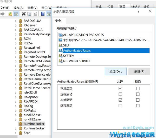Click the RAServer component icon
The image size is (156, 138).
click(x=21, y=25)
